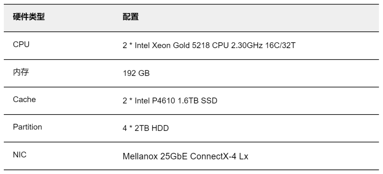Click the 16C/32T text in CPU row
Screen dimensions: 383x174
280,46
